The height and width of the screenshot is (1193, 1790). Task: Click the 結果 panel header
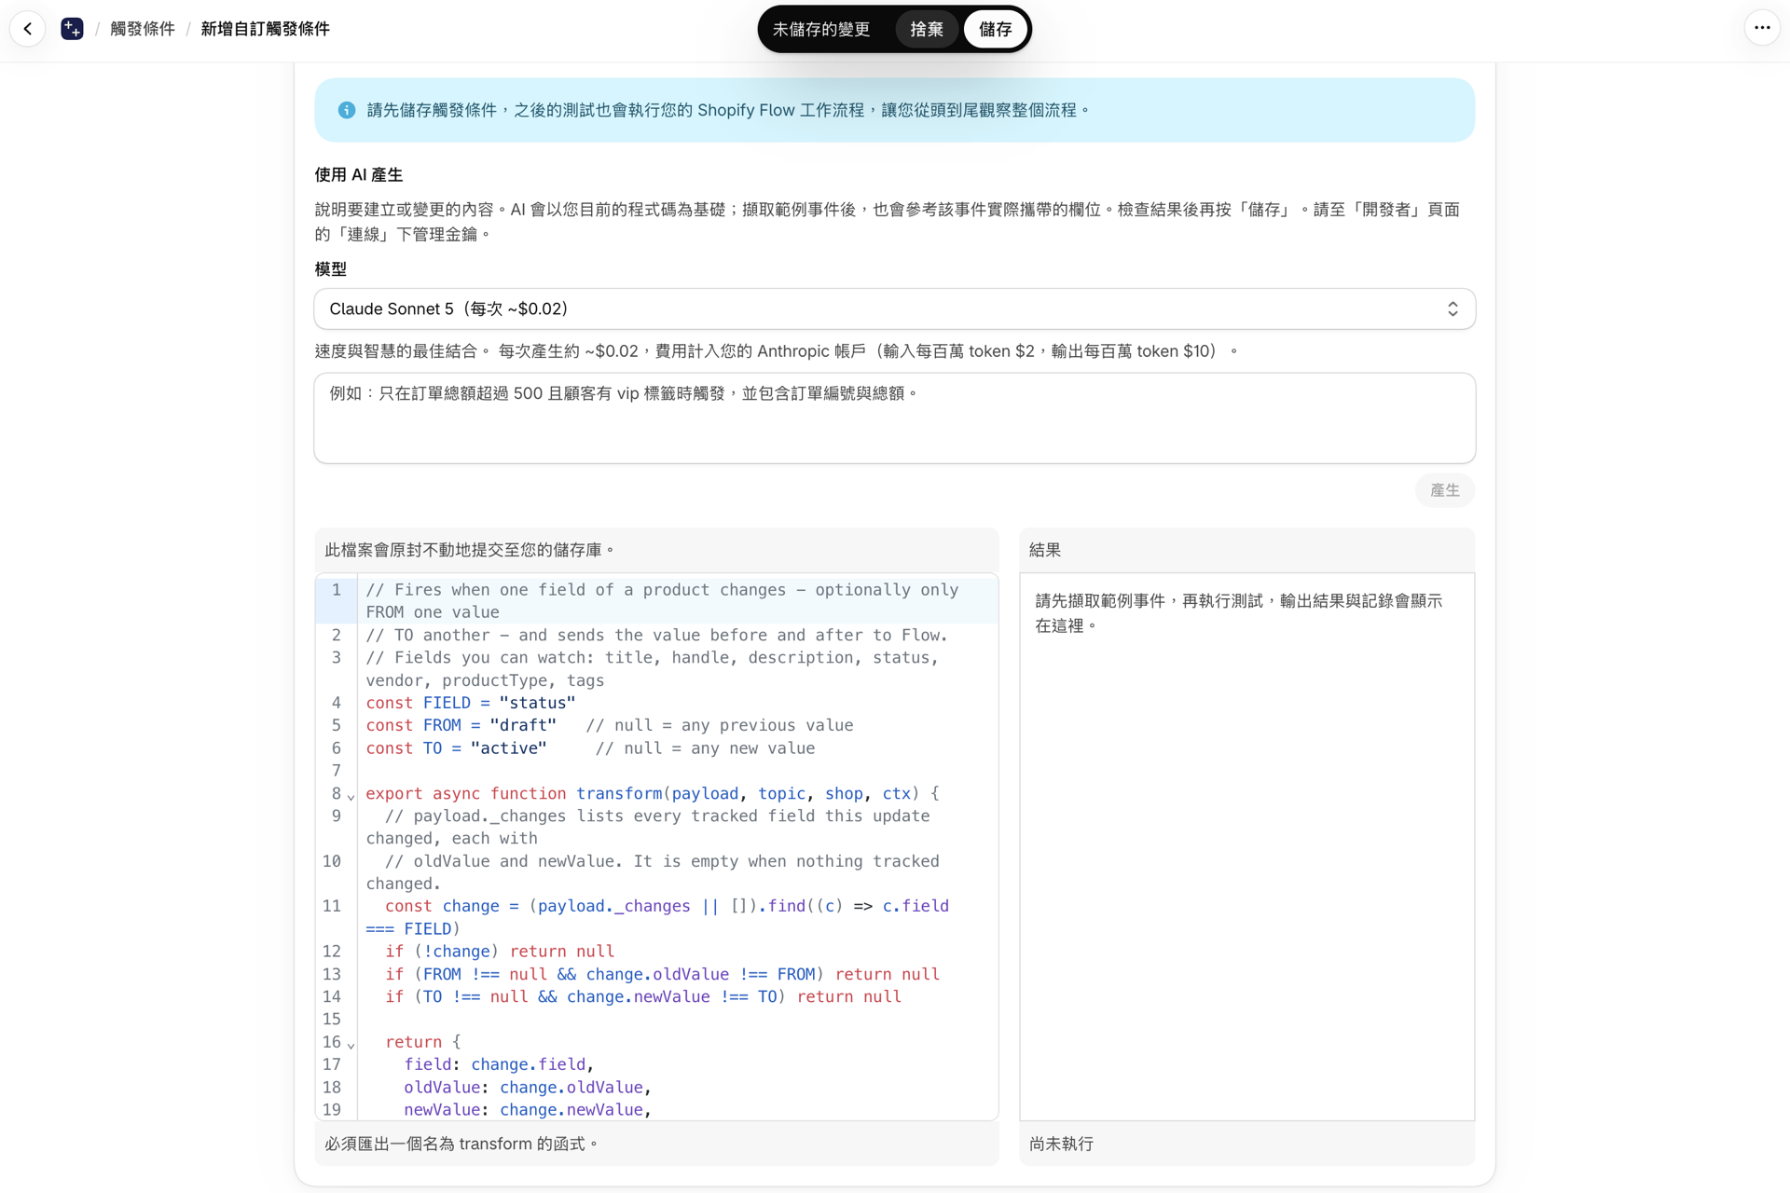coord(1246,550)
